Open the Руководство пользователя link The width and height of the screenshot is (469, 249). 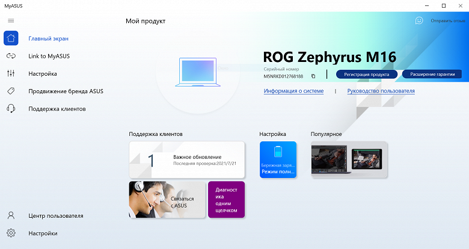[x=381, y=91]
